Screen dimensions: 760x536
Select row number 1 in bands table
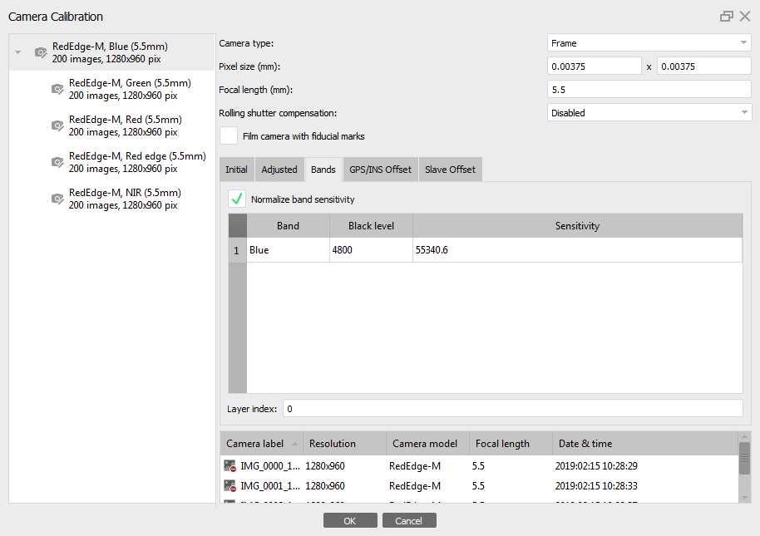237,250
